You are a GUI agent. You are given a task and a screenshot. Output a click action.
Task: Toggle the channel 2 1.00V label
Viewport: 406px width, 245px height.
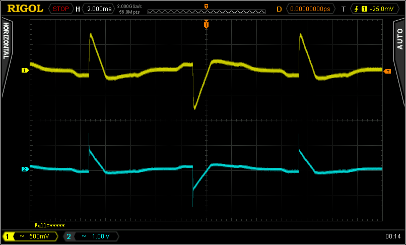[x=91, y=236]
